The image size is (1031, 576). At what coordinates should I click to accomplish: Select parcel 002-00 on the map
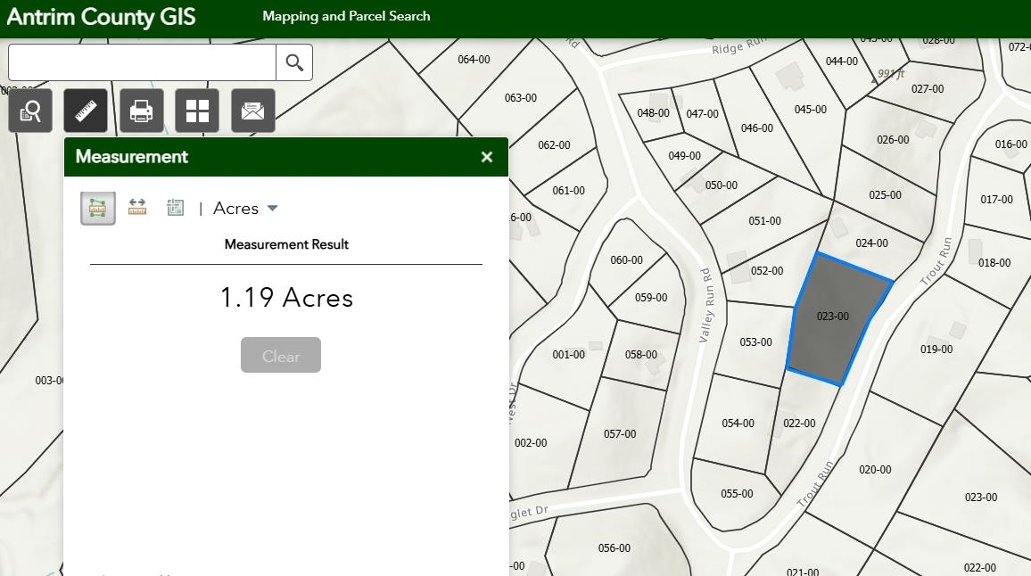[x=531, y=443]
